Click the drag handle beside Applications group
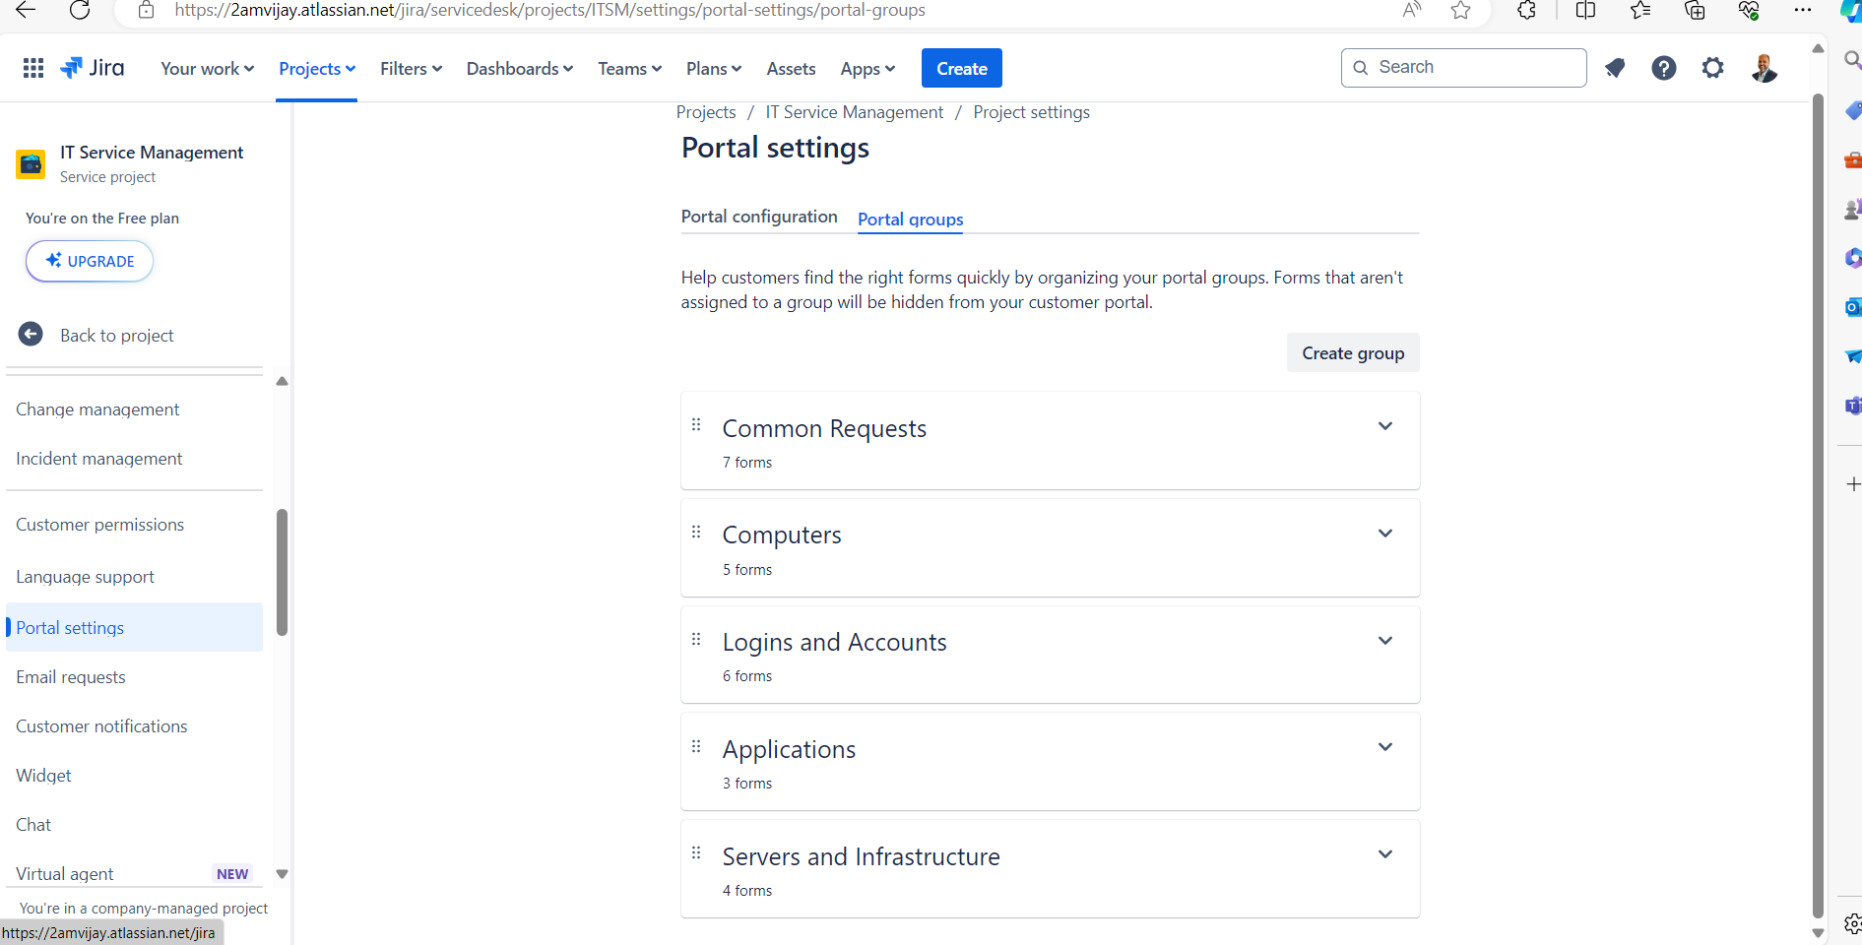 pos(696,746)
